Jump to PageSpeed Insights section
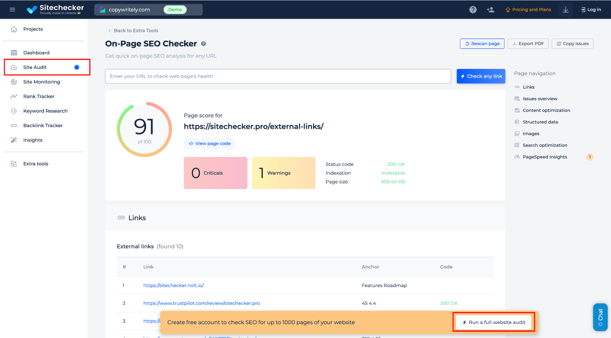The image size is (611, 338). (x=545, y=157)
